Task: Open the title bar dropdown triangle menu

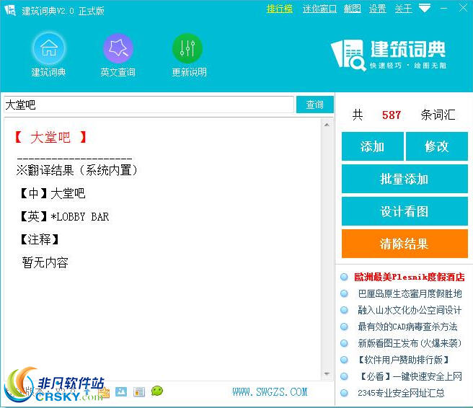Action: [425, 8]
